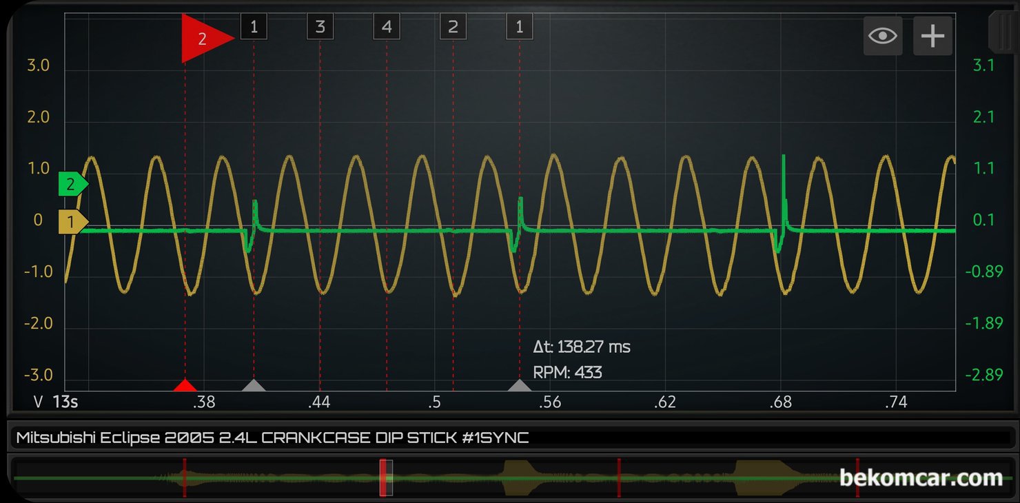
Task: Select second gray triangle cursor near .56
Action: 520,385
